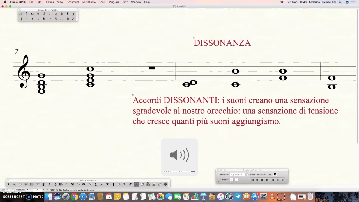Select the flat accidental tool
This screenshot has height=202, width=359.
(x=38, y=19)
